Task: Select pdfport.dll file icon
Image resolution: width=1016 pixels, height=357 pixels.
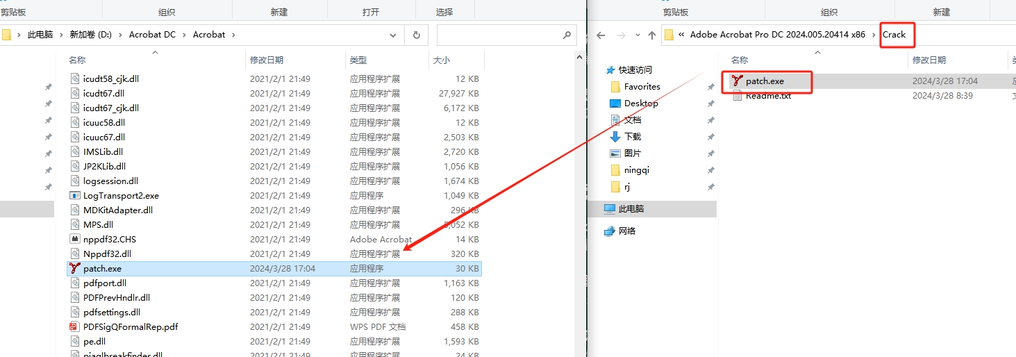Action: click(75, 283)
